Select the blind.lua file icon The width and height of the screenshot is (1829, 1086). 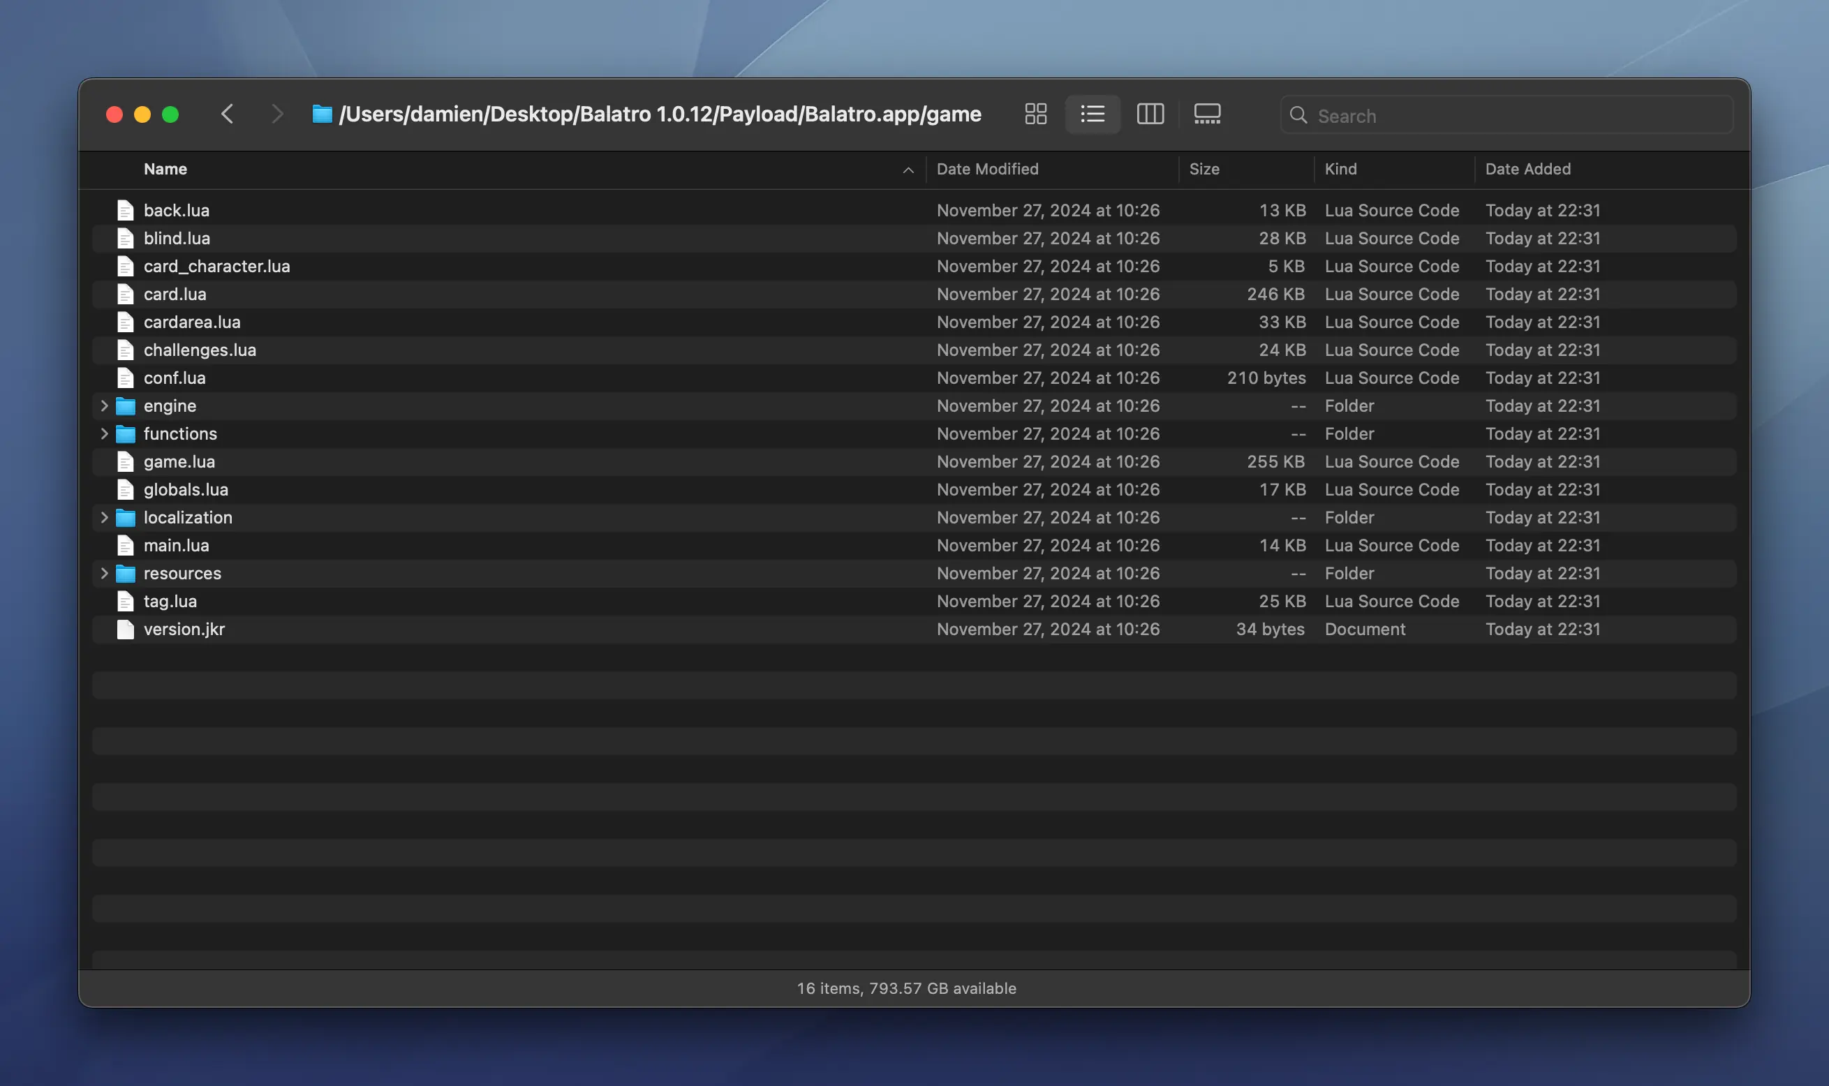click(x=125, y=239)
